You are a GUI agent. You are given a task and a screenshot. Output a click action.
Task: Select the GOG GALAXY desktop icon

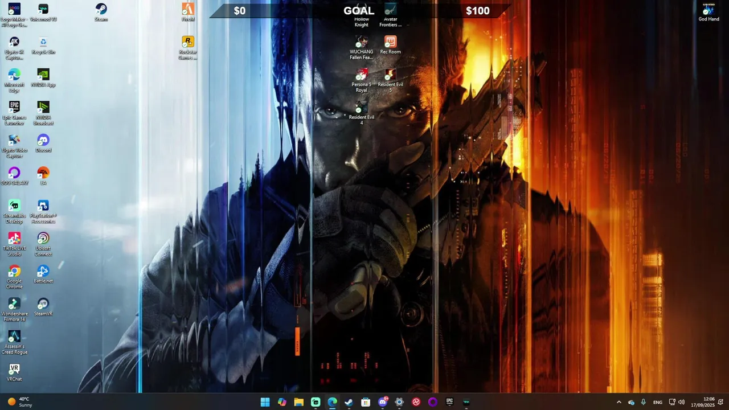pyautogui.click(x=14, y=176)
